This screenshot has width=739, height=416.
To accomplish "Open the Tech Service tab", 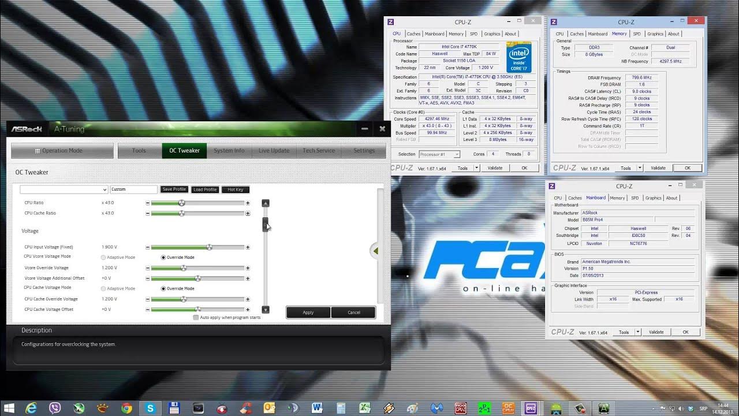I will click(x=319, y=151).
